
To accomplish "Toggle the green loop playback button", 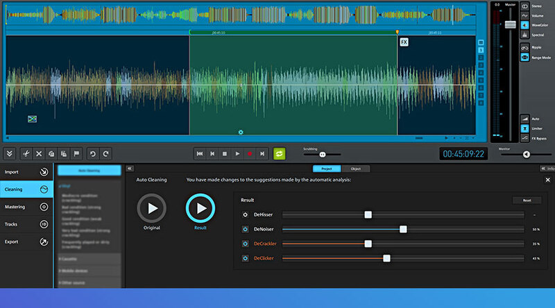I will (x=280, y=153).
